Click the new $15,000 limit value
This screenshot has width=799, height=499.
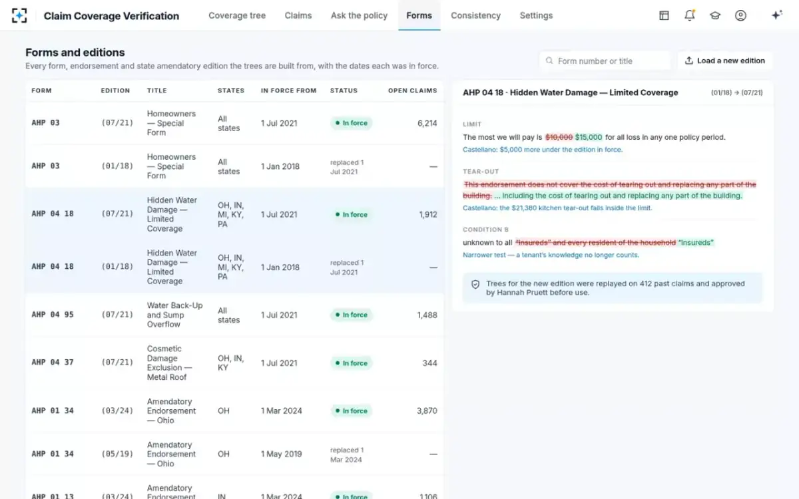[589, 137]
